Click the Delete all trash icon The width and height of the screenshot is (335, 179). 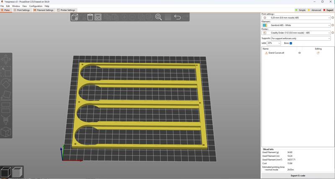pos(90,17)
